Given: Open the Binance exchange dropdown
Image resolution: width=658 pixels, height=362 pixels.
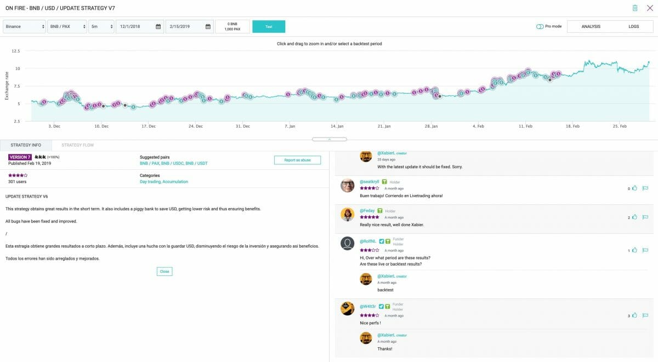Looking at the screenshot, I should pos(24,27).
